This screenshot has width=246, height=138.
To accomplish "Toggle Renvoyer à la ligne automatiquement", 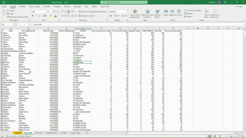I will (92, 11).
